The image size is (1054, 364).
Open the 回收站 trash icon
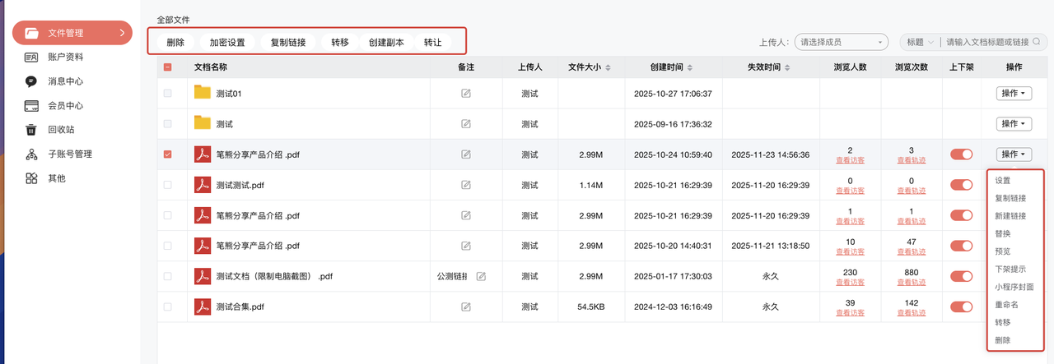point(31,130)
